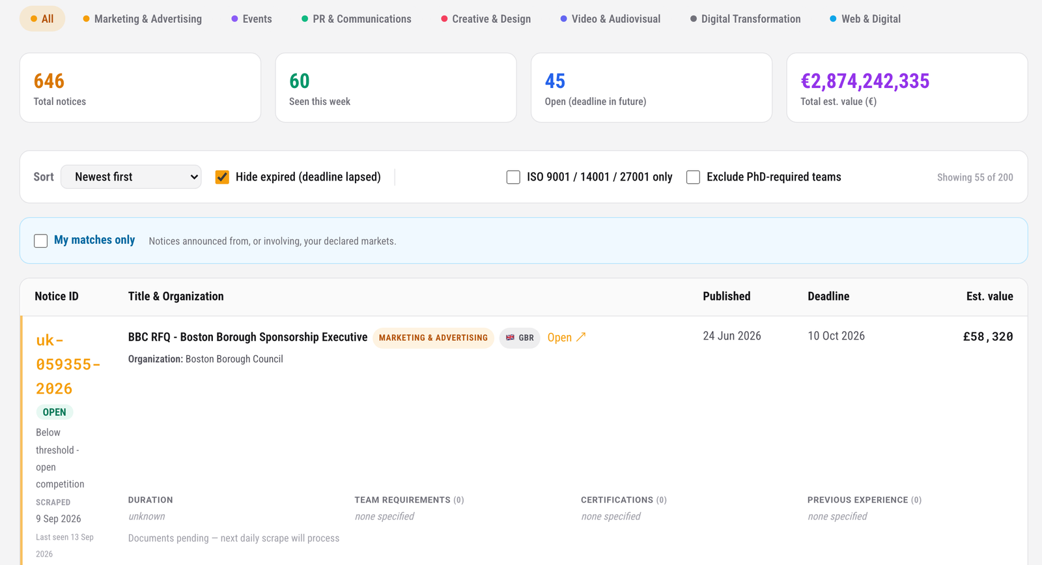Click the DURATION heading
The height and width of the screenshot is (565, 1042).
click(x=150, y=500)
